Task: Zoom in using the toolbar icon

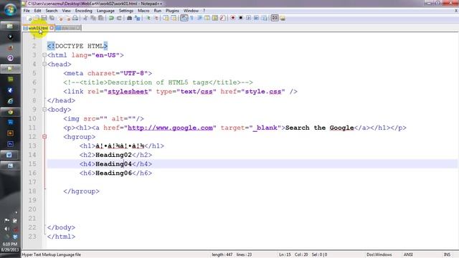Action: pos(148,18)
